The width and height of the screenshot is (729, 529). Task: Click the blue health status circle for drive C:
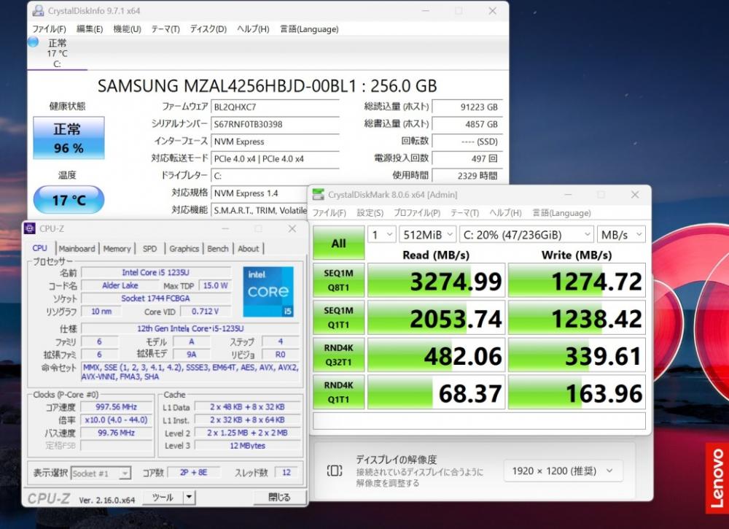point(33,42)
